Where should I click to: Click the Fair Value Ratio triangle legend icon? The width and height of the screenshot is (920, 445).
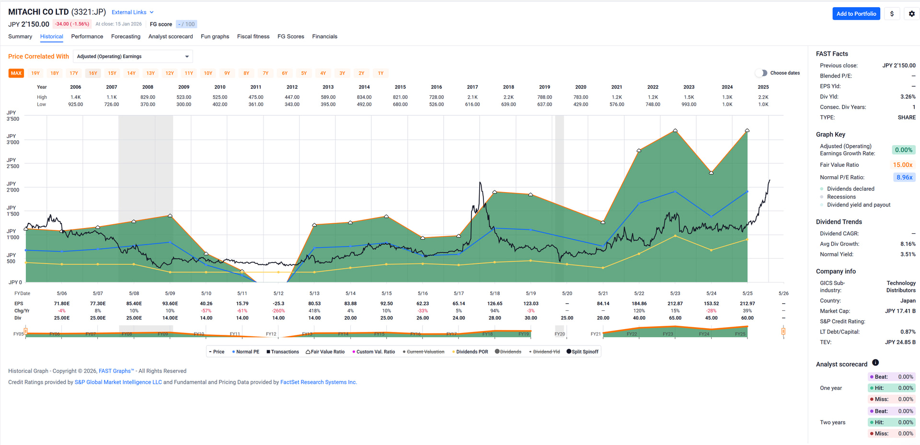(308, 352)
